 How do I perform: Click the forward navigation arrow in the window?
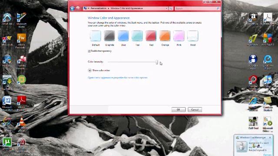pyautogui.click(x=78, y=8)
